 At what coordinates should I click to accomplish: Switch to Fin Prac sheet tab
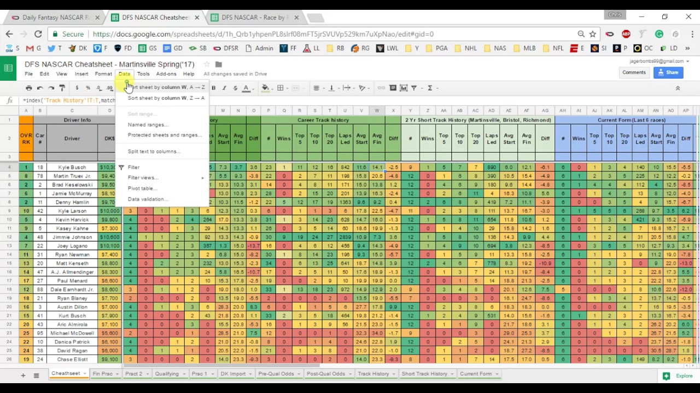pos(102,374)
